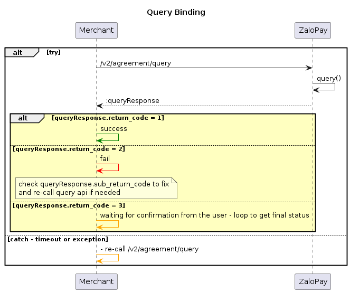Click the [catch - timeout or exception] condition
Image resolution: width=350 pixels, height=292 pixels.
point(58,239)
